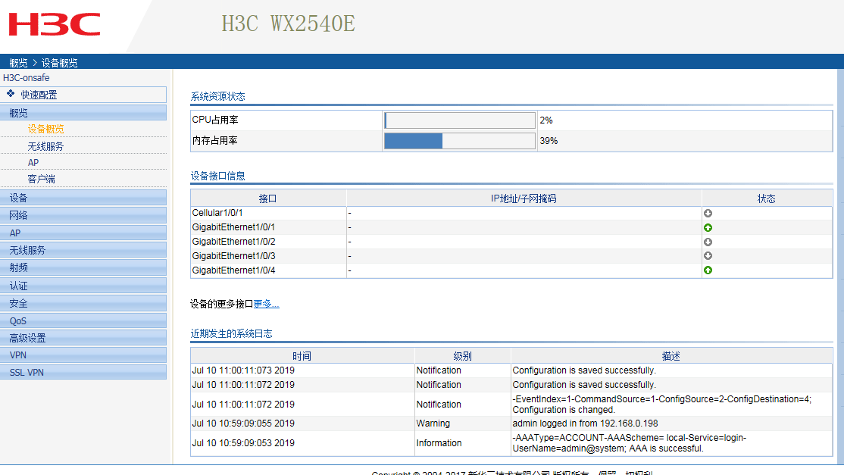Click the 级别 log column header
Screen dimensions: 844x475
pyautogui.click(x=462, y=356)
